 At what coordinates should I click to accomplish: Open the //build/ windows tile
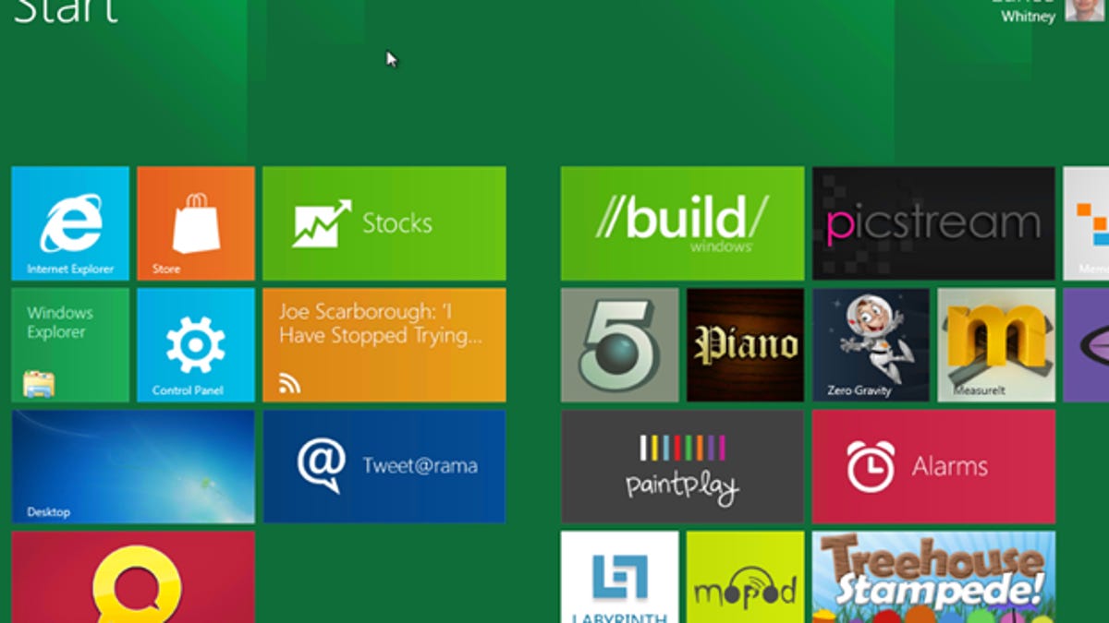[x=682, y=223]
